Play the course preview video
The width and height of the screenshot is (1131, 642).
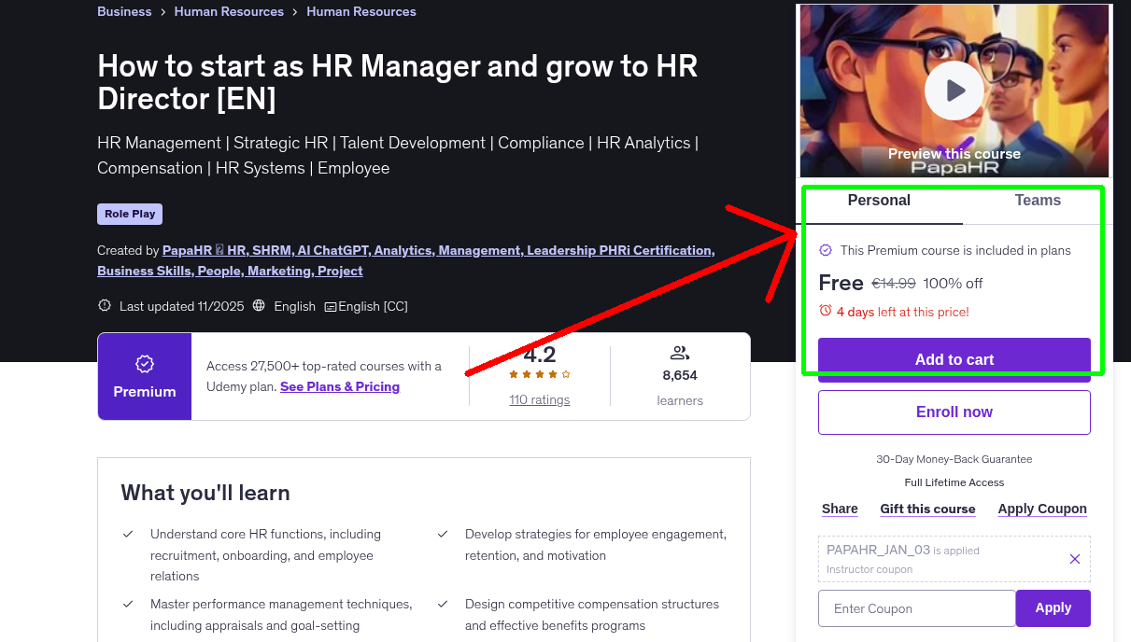click(x=954, y=91)
